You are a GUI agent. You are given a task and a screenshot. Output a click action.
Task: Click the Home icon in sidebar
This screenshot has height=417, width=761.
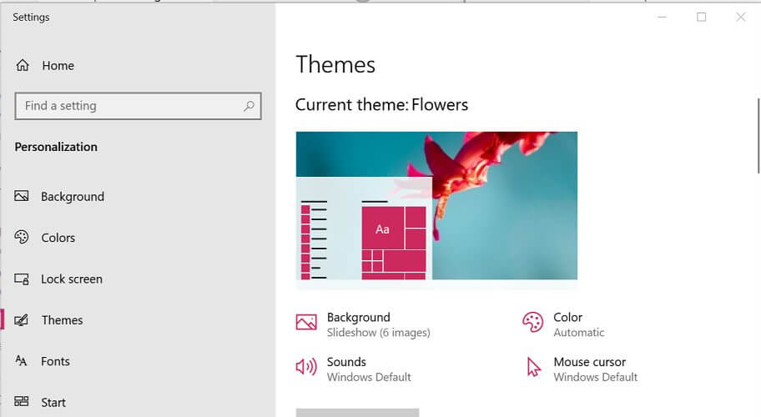point(23,65)
